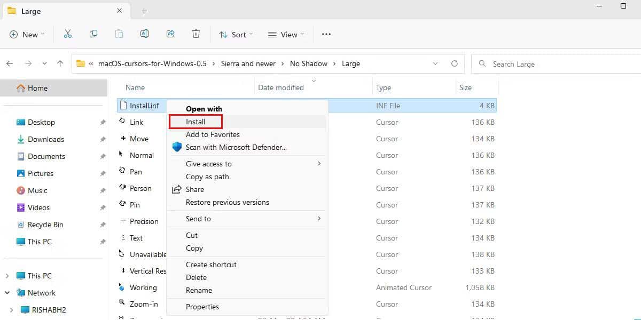Screen dimensions: 641x320
Task: Click the Refresh icon in the address bar
Action: [455, 63]
